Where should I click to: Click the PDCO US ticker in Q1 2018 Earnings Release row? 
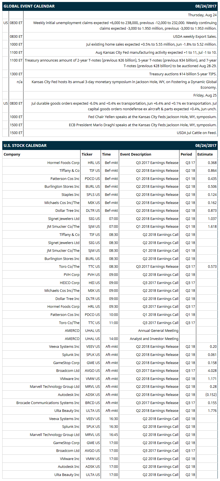point(92,179)
